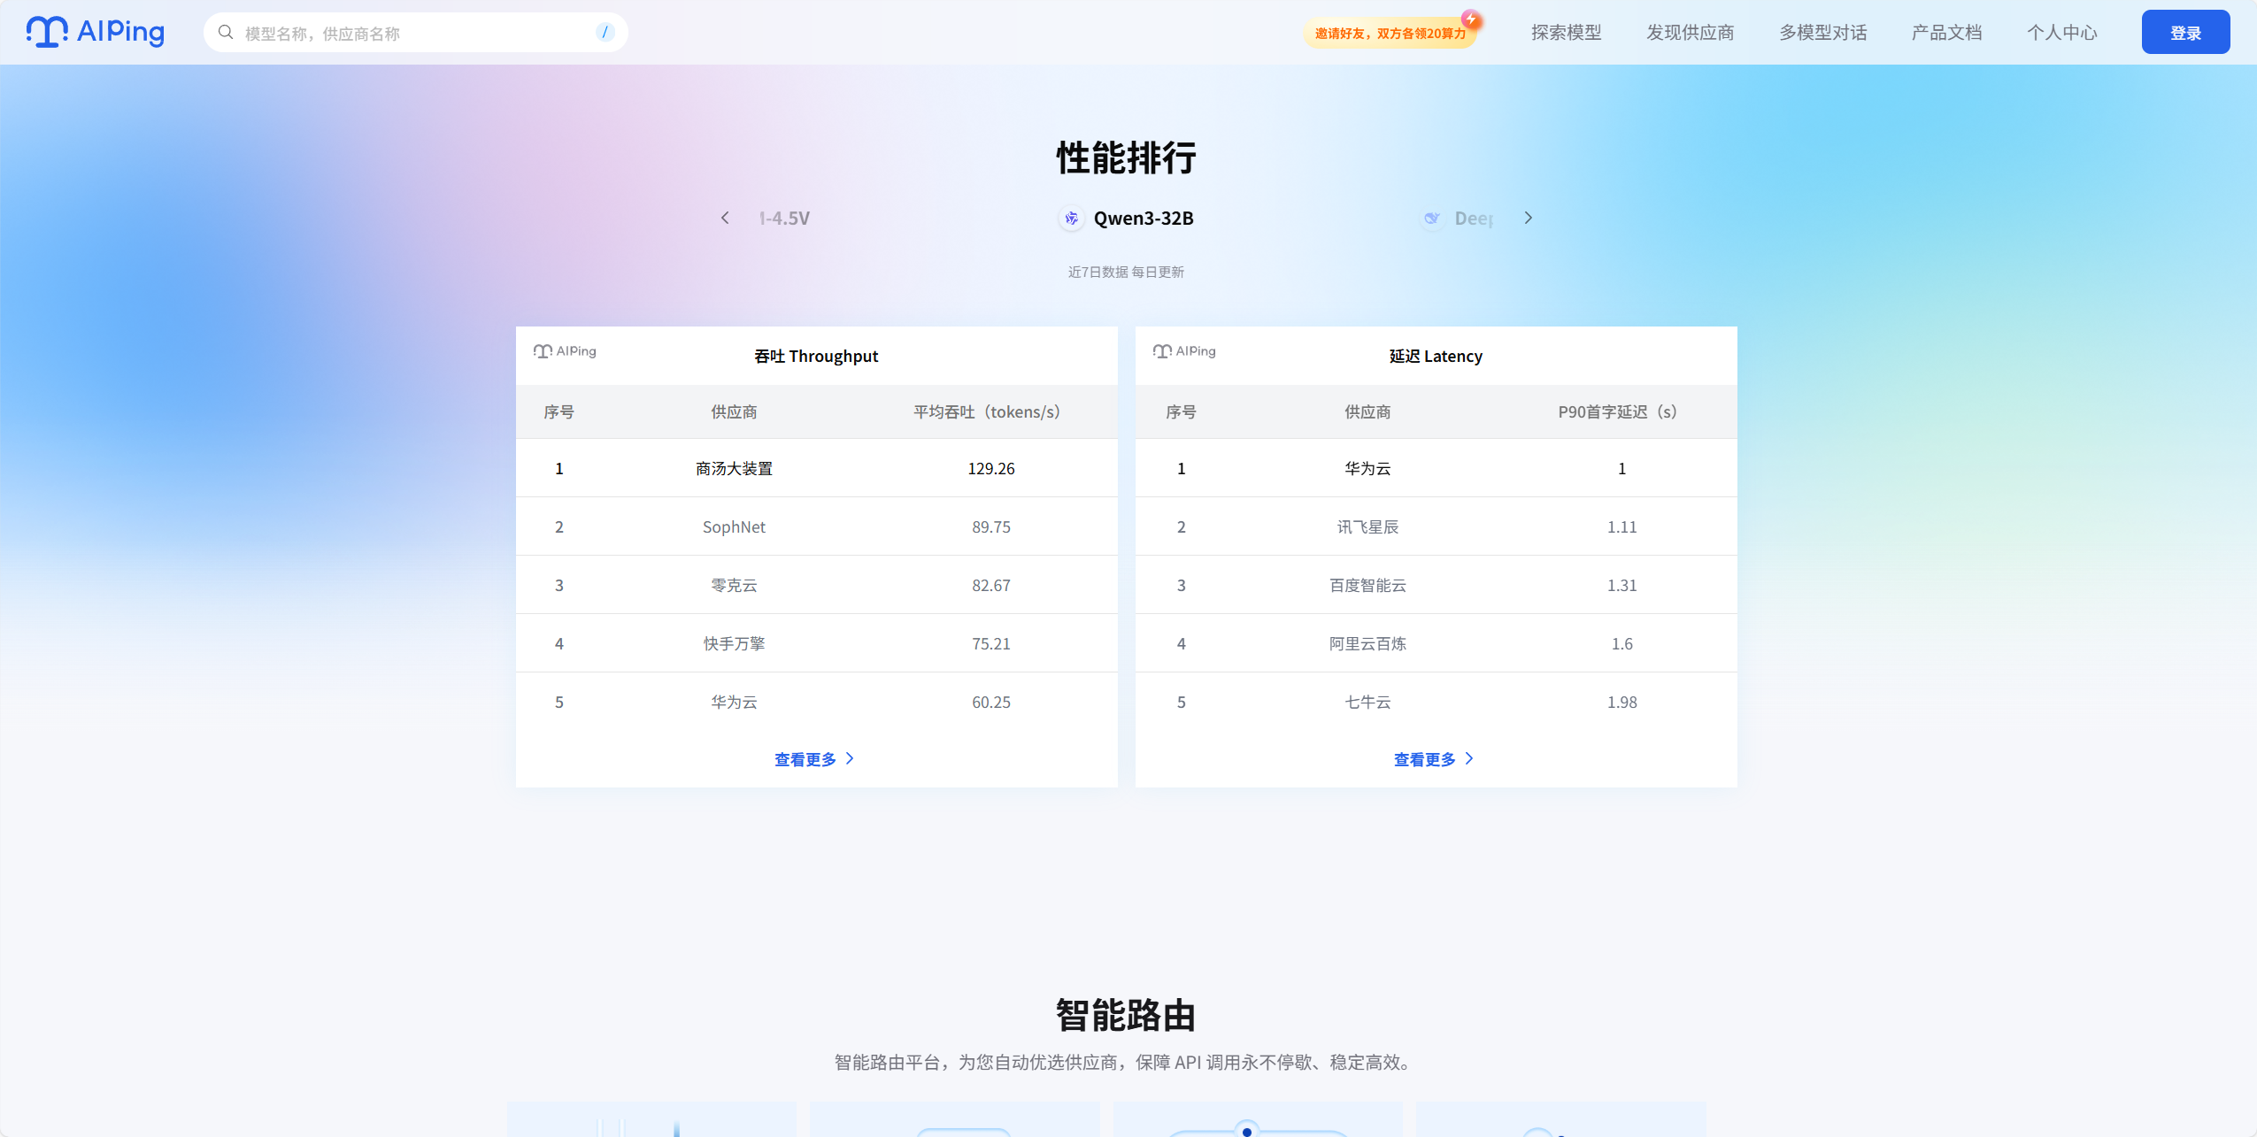2257x1137 pixels.
Task: Expand Throughput list via 查看更多 arrow
Action: 850,759
